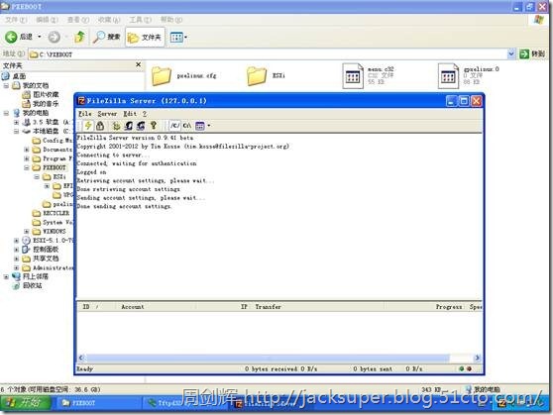
Task: Click the horizontal scrollbar left arrow
Action: point(81,358)
